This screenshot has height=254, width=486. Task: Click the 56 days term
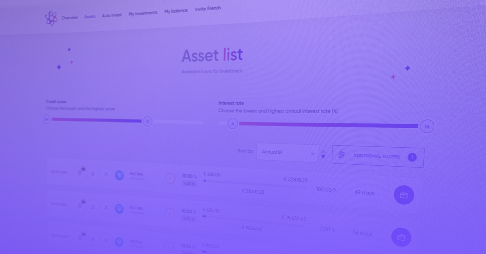pos(362,233)
